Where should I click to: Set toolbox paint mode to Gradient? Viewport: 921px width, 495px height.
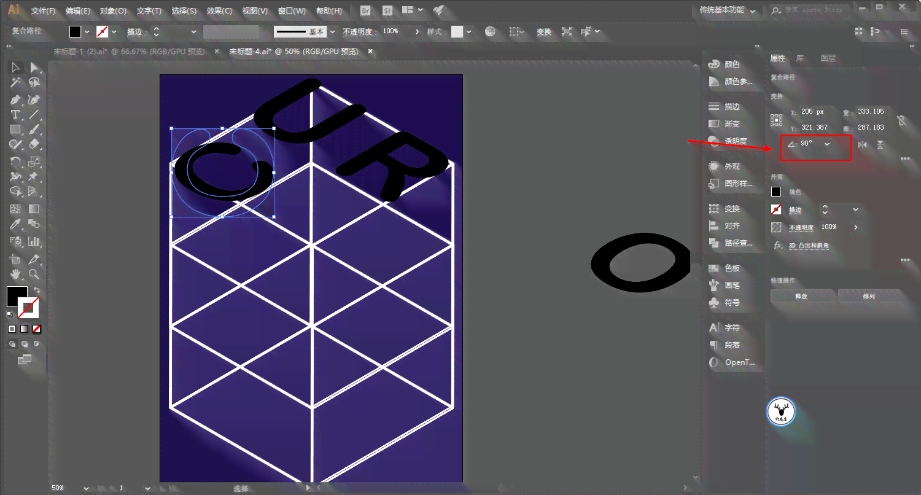25,329
